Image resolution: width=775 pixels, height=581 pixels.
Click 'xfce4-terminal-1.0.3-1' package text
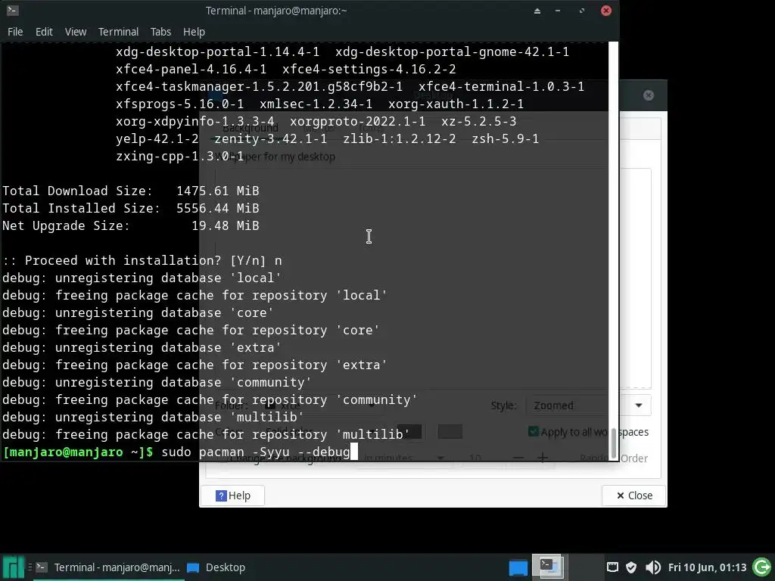[x=501, y=86]
